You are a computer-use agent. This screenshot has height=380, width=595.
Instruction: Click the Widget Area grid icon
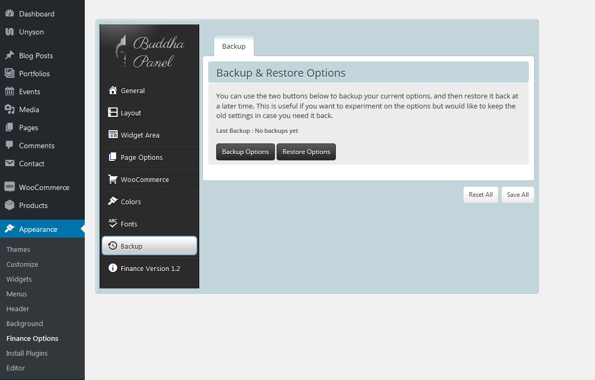(x=112, y=135)
